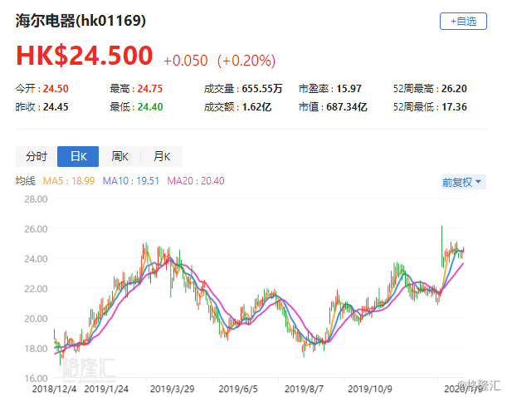Viewport: 507px width, 397px height.
Task: Click the +自选 add to watchlist button
Action: [463, 22]
